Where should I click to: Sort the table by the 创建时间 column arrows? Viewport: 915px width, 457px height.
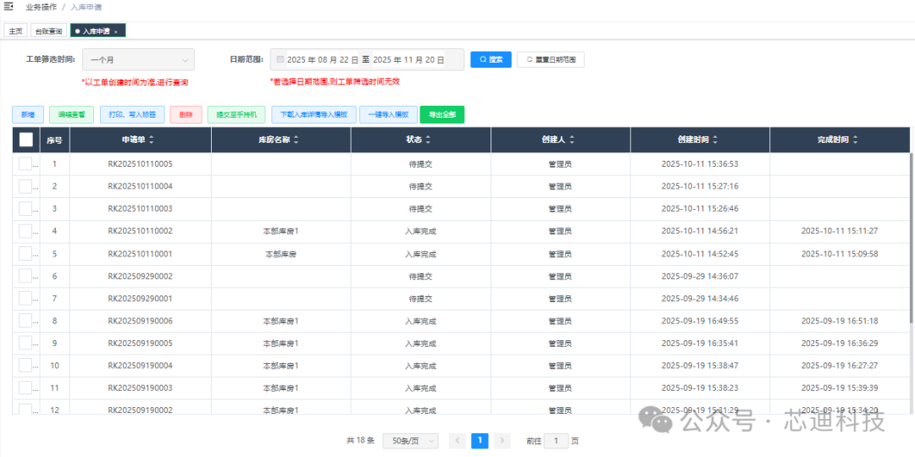[x=715, y=140]
